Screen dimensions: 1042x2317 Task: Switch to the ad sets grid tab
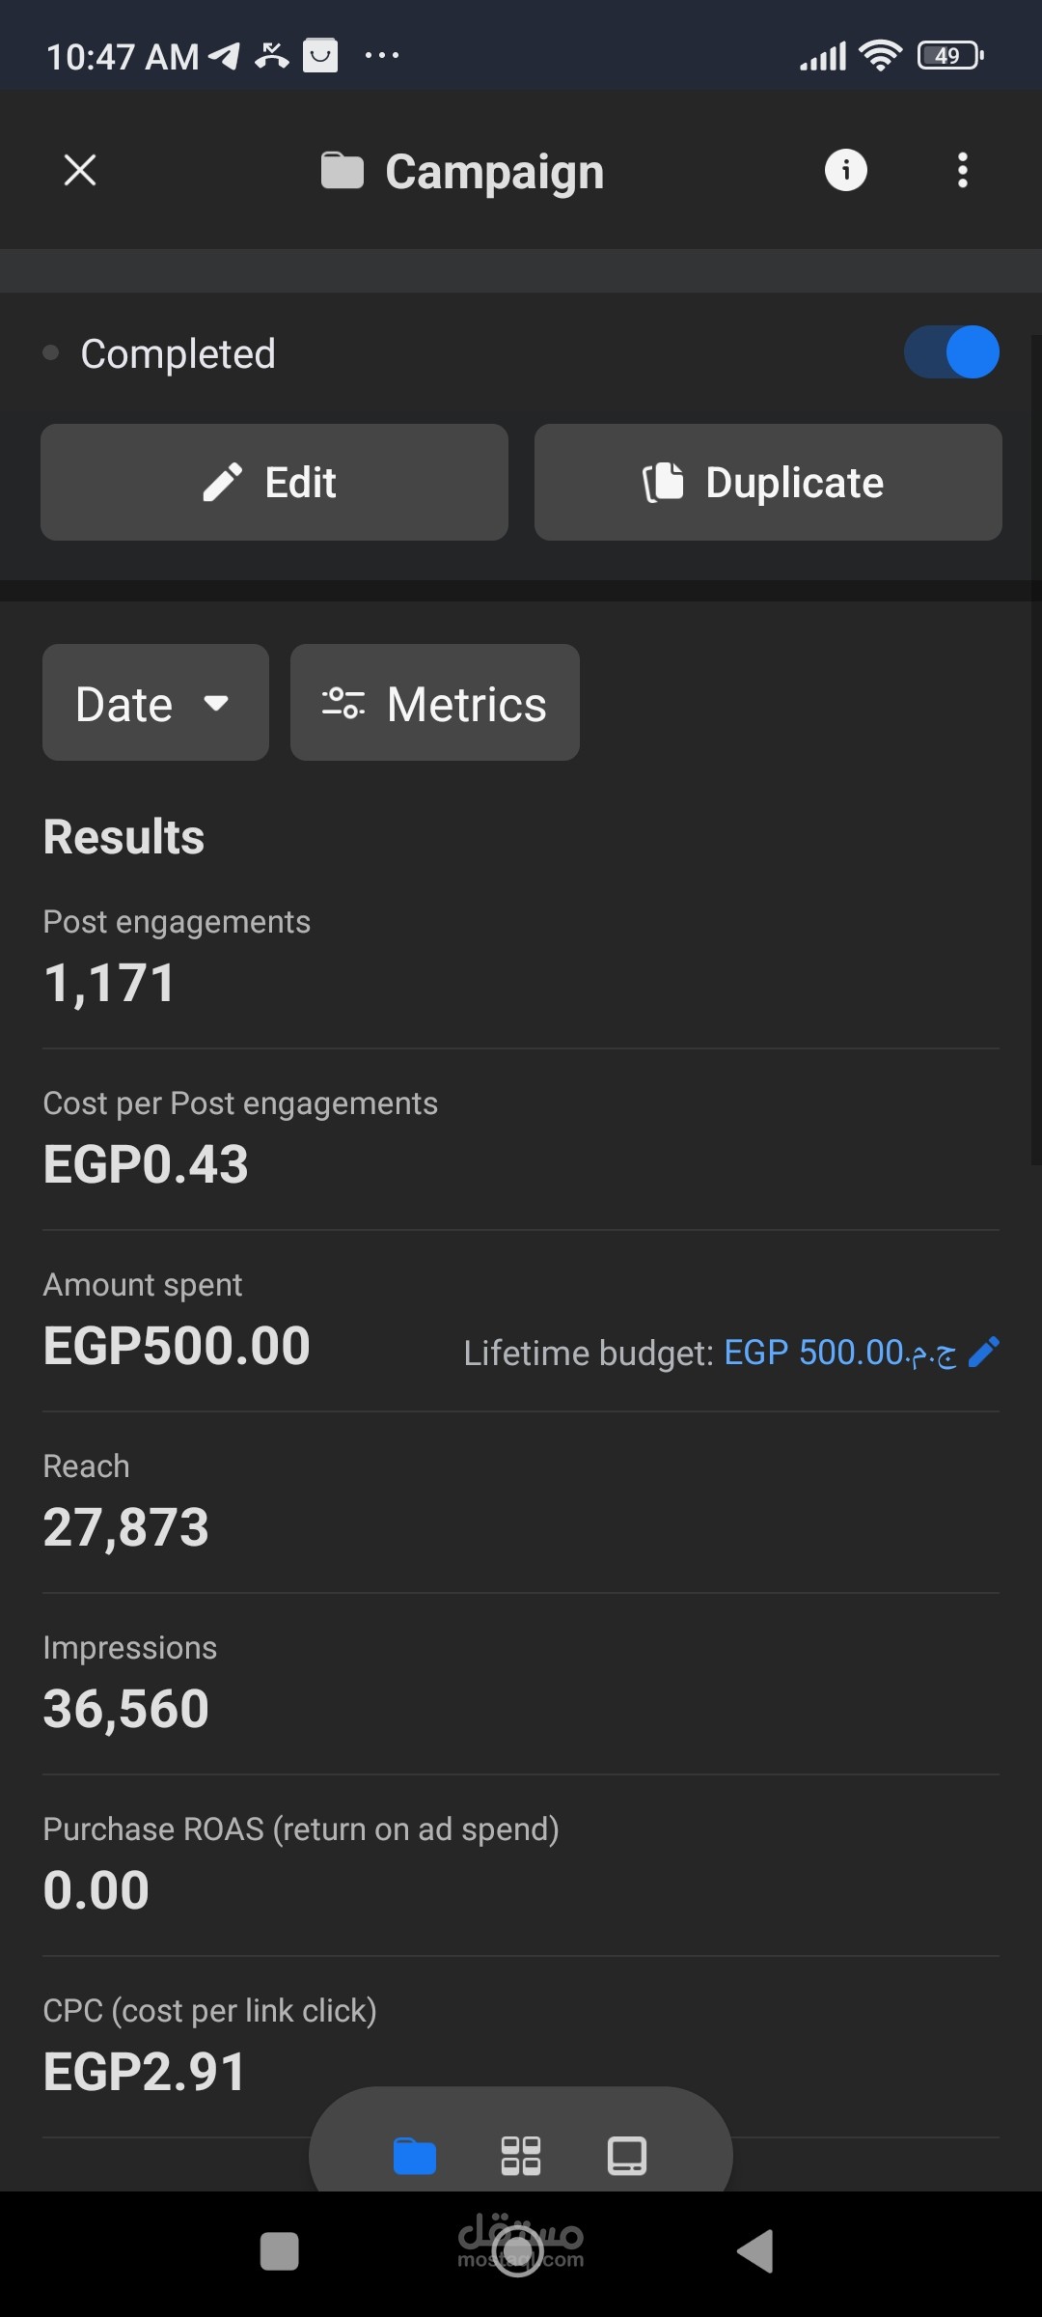pos(521,2156)
